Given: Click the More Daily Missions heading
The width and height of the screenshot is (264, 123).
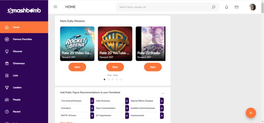Looking at the screenshot, I should tap(72, 21).
